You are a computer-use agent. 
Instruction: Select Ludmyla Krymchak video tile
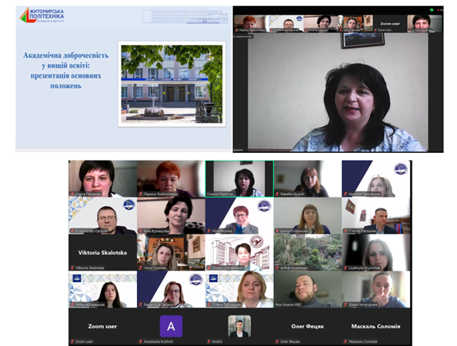(x=376, y=252)
